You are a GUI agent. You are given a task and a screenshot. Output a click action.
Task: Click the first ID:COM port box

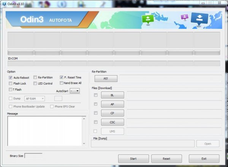coord(21,63)
